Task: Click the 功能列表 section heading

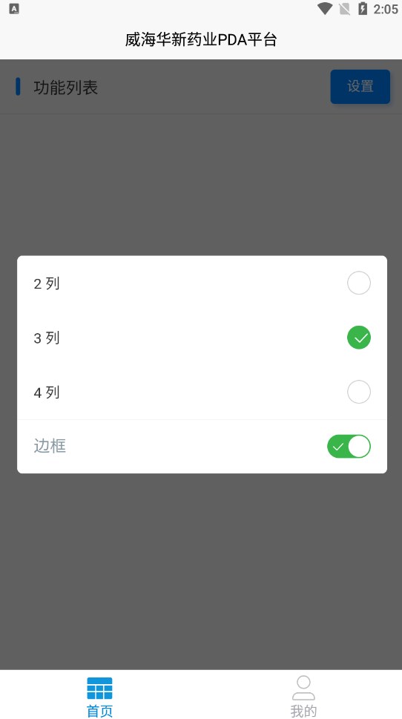Action: (x=65, y=87)
